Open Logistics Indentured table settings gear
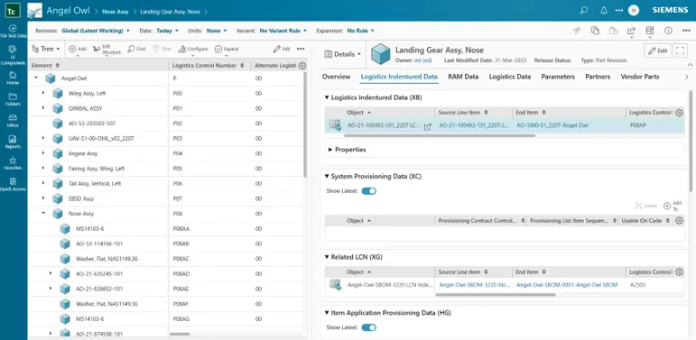Image resolution: width=696 pixels, height=340 pixels. tap(679, 113)
